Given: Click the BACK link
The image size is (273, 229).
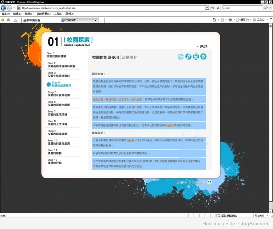Looking at the screenshot, I should coord(202,46).
